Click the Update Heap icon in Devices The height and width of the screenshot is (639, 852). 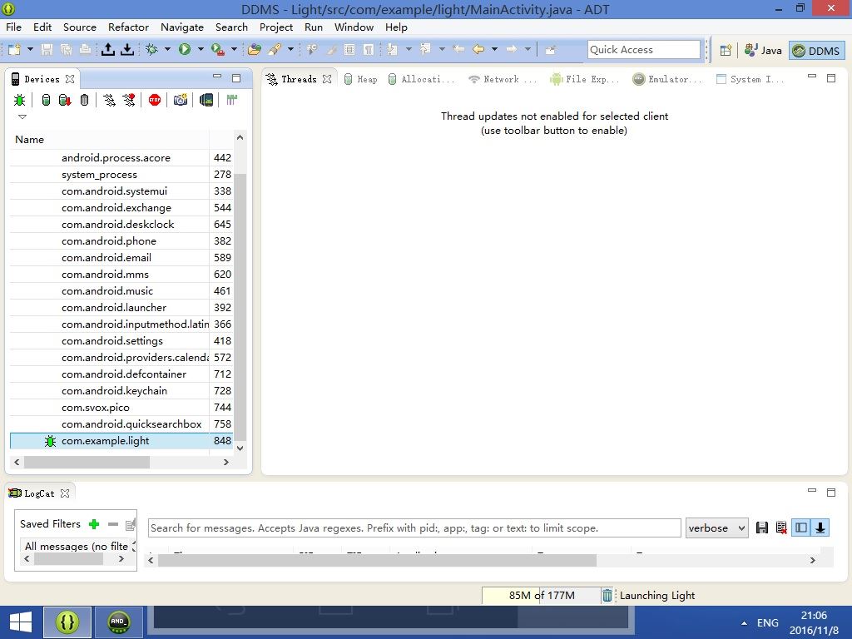(47, 100)
